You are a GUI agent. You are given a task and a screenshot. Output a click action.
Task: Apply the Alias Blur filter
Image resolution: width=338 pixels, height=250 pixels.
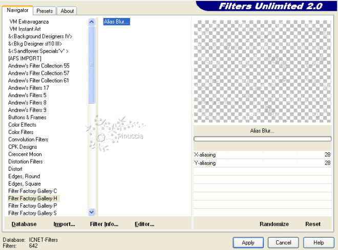point(248,242)
